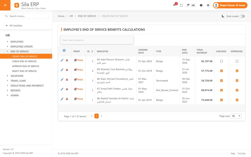Expand the ADMIN tree node

click(7, 95)
